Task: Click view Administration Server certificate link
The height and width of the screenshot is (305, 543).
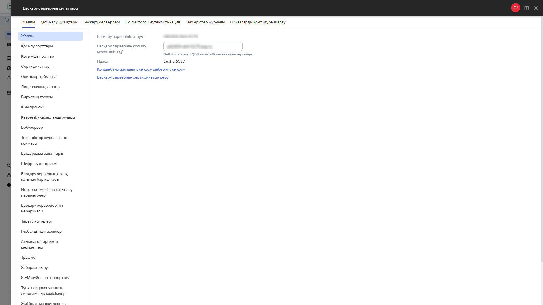Action: point(133,77)
